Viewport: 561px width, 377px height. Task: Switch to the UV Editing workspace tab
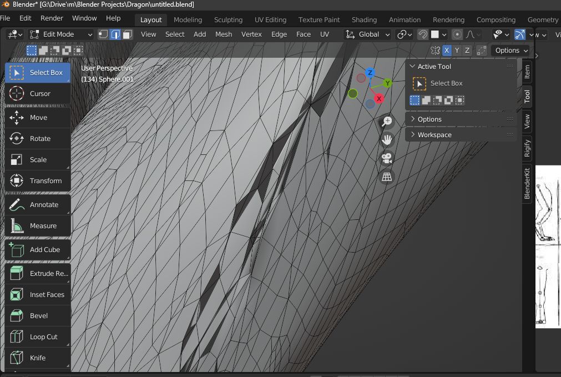[270, 19]
